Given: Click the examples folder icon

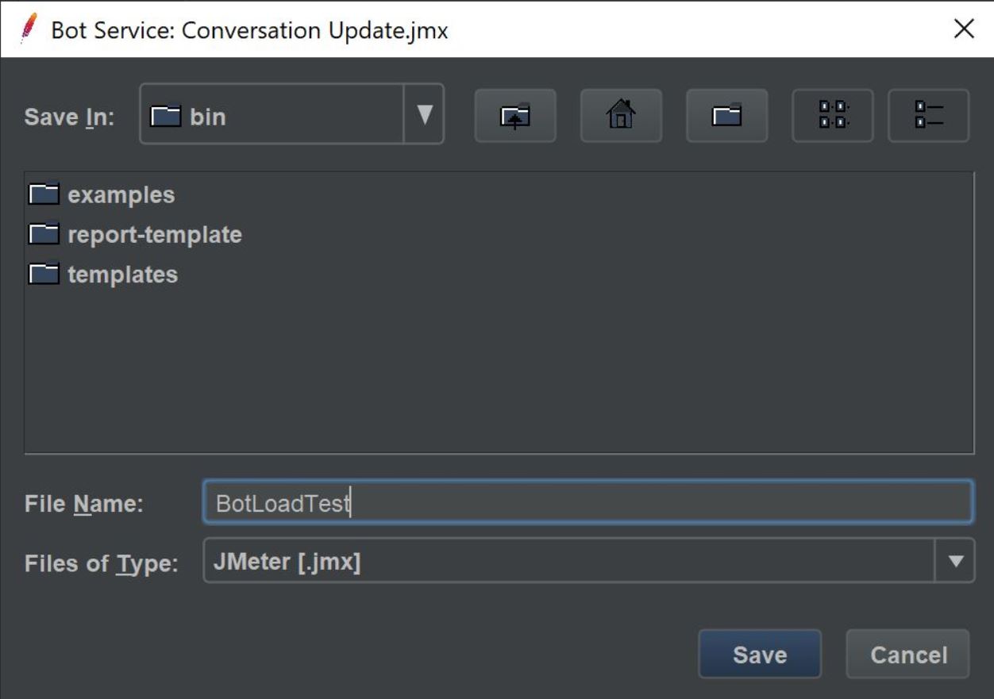Looking at the screenshot, I should (x=44, y=194).
